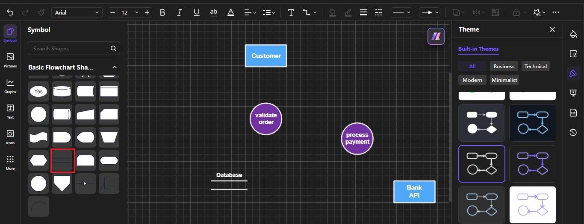Select the trapezoid manual operation shape
This screenshot has height=224, width=584.
pyautogui.click(x=109, y=137)
